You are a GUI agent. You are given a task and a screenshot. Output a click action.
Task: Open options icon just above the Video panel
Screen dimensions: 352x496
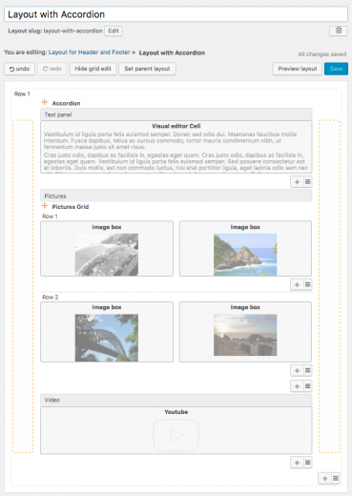(x=307, y=386)
